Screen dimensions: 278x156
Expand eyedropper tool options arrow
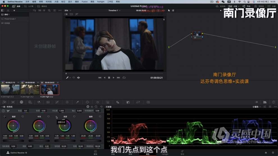coord(70,78)
